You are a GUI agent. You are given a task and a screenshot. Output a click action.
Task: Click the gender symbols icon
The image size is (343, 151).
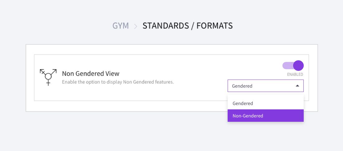pos(48,77)
